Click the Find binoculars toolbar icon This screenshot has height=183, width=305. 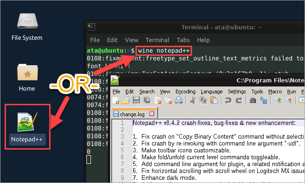coord(253,101)
